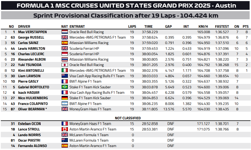Click the Thailand flag beside Alexander Albon
This screenshot has width=251, height=150.
[65, 59]
